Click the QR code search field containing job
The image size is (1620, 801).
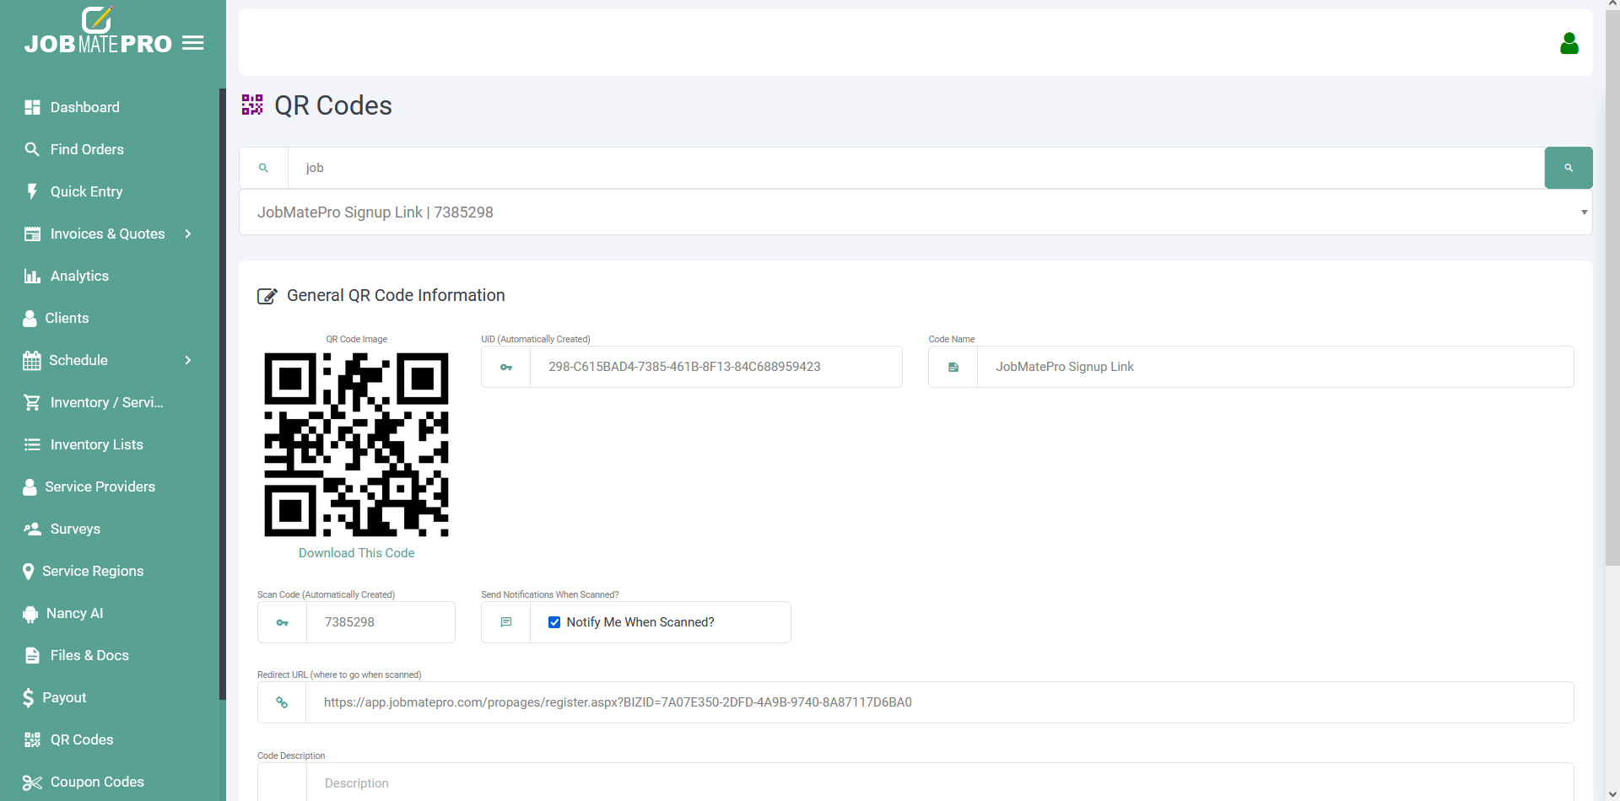click(x=916, y=168)
